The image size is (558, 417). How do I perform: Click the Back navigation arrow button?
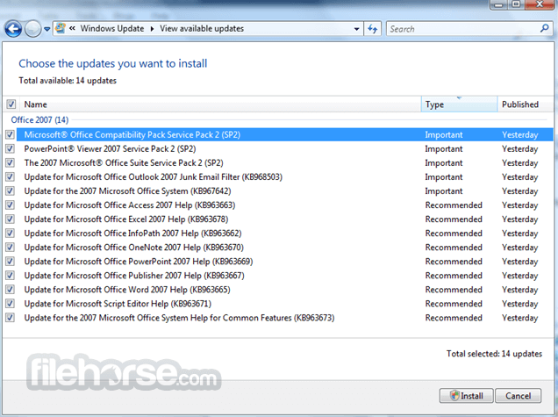coord(13,29)
